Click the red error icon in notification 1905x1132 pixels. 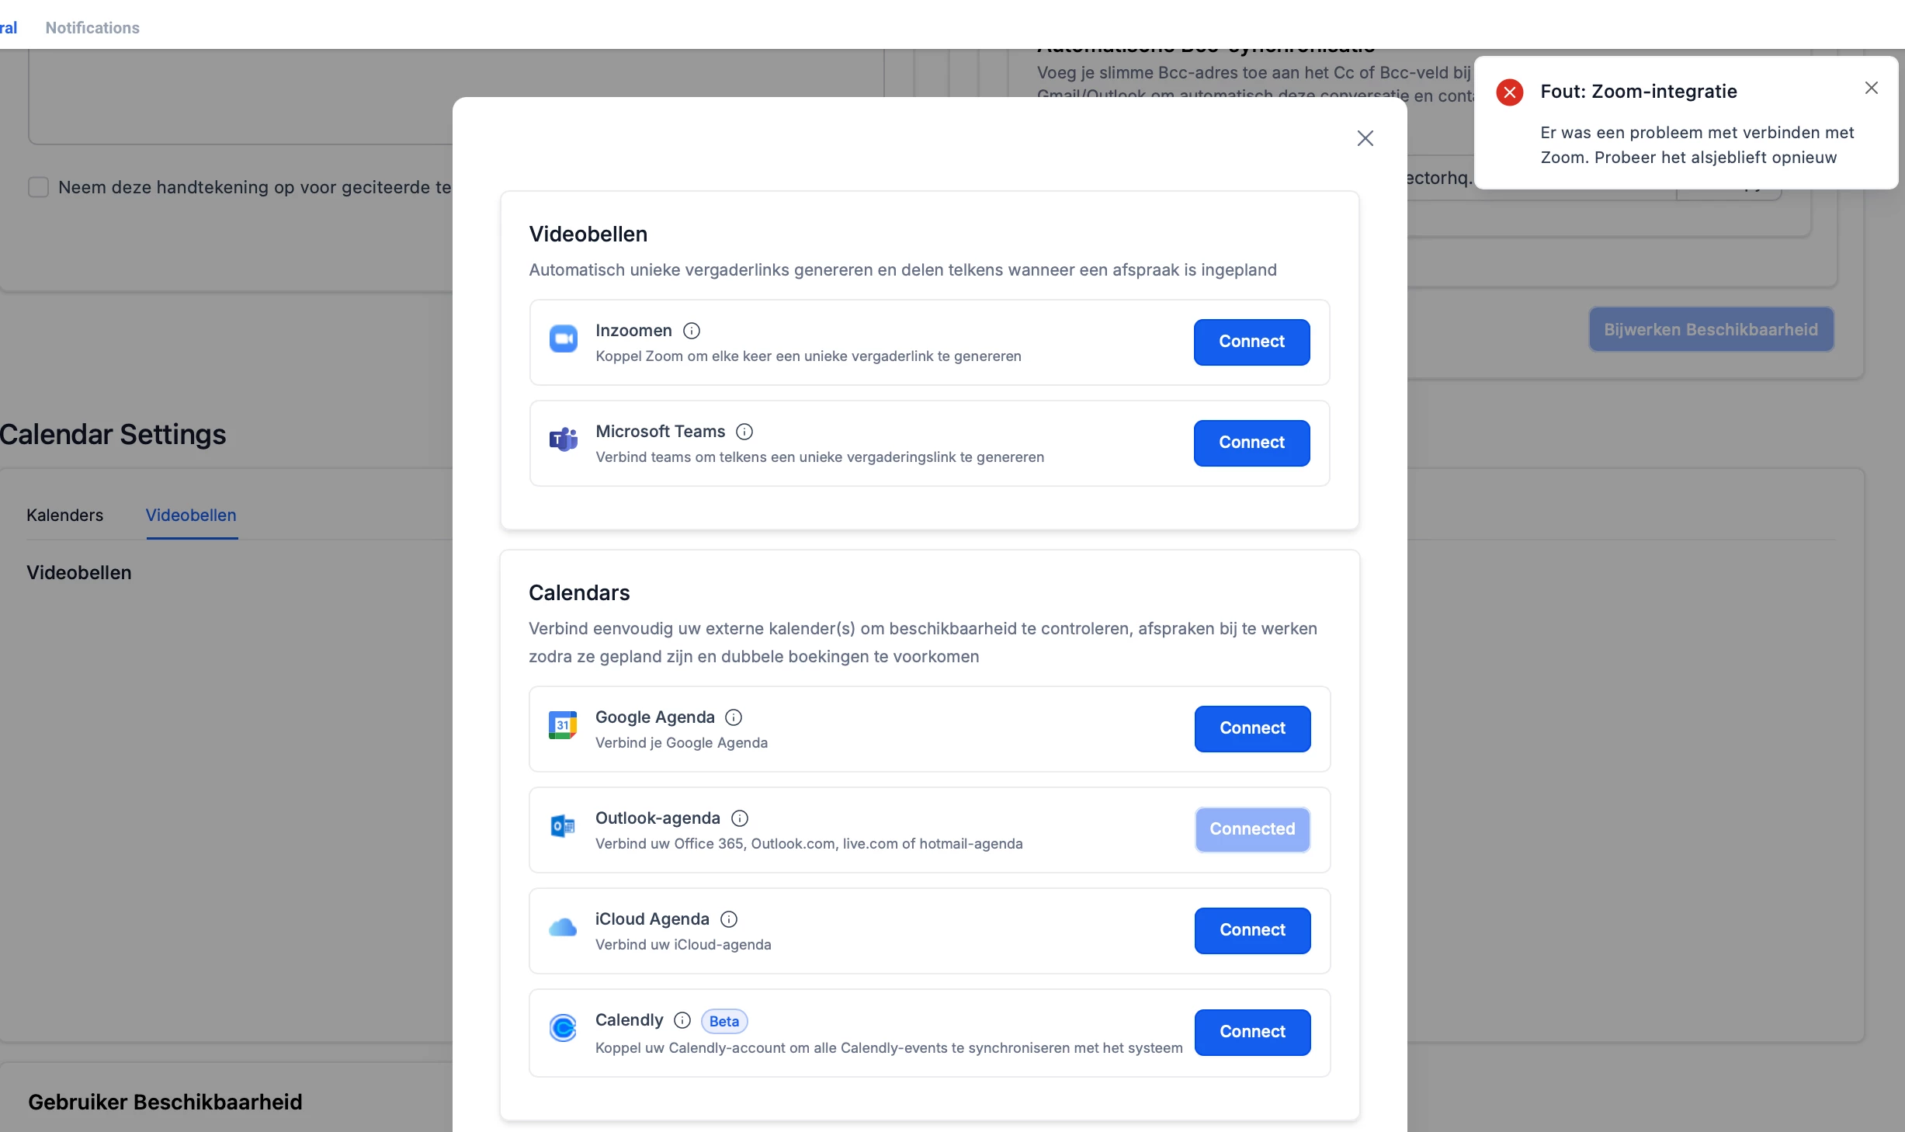coord(1510,92)
